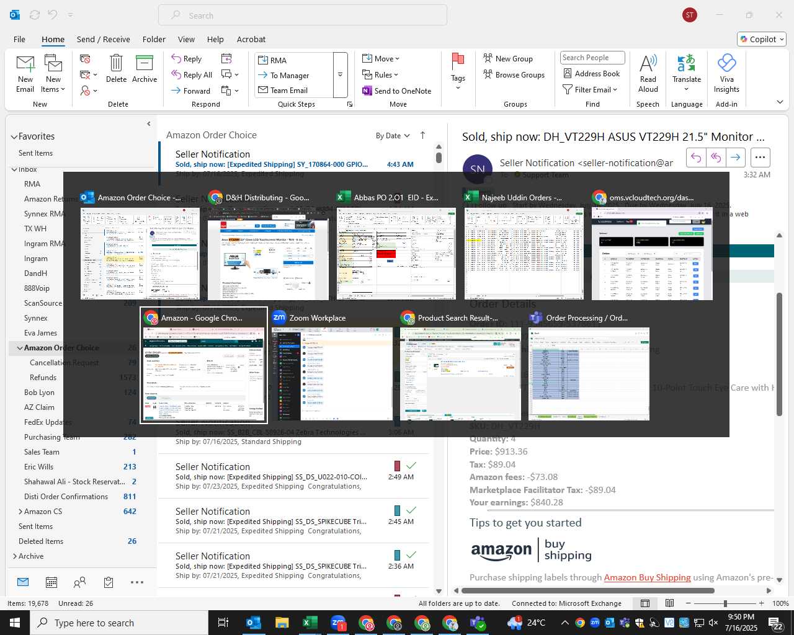794x635 pixels.
Task: Open the People view icon
Action: (80, 582)
